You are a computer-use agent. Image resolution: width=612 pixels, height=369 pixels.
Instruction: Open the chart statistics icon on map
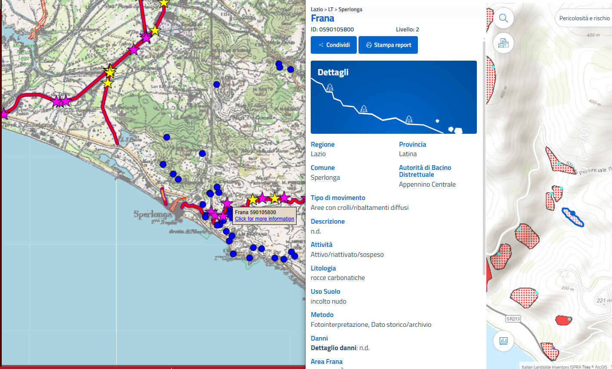click(503, 341)
